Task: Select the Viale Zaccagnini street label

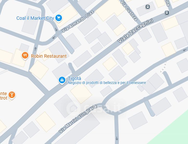Action: (135, 31)
